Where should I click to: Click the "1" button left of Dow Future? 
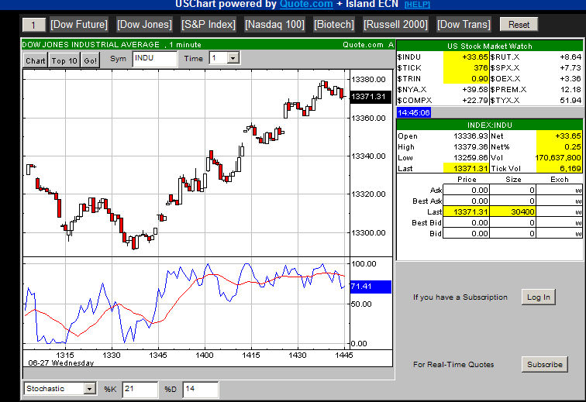[33, 25]
